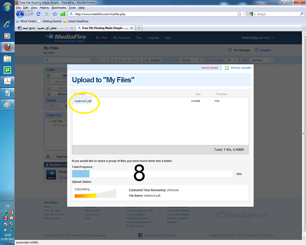Click My Account in MediaFire navigation
The width and height of the screenshot is (306, 245).
click(x=121, y=38)
